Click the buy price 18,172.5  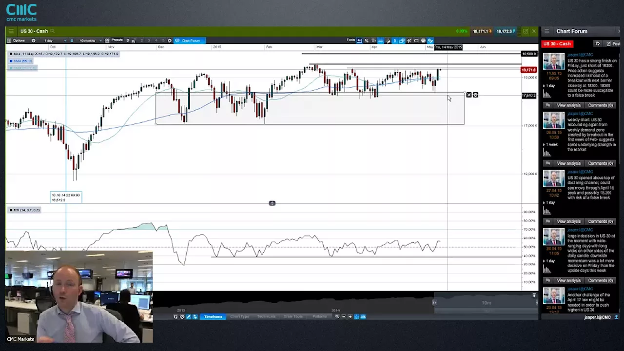(x=505, y=31)
